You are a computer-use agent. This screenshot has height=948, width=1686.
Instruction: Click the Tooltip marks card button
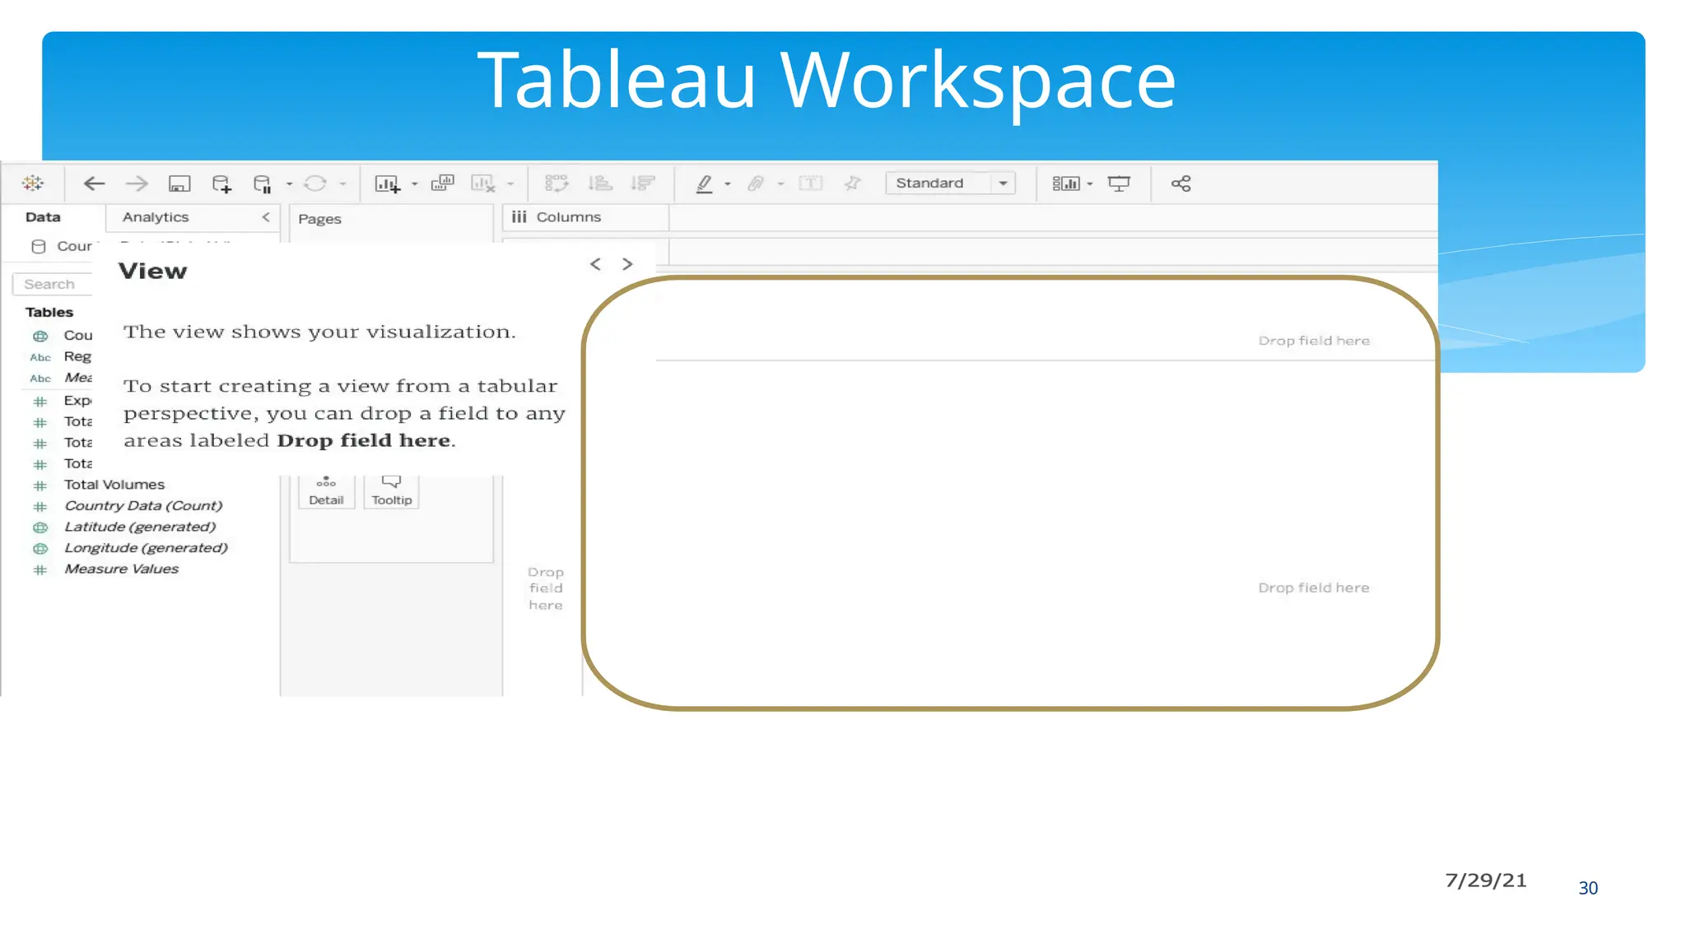tap(392, 491)
